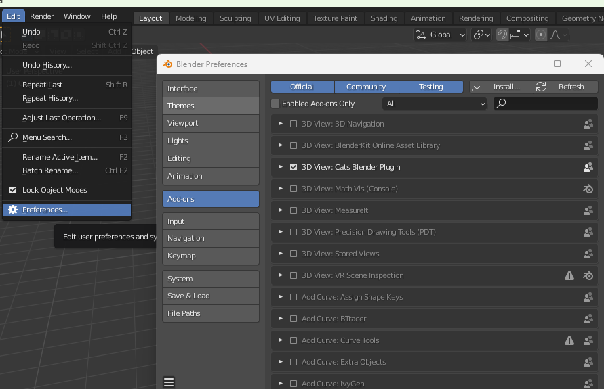
Task: Open the add-on category dropdown showing All
Action: click(435, 104)
